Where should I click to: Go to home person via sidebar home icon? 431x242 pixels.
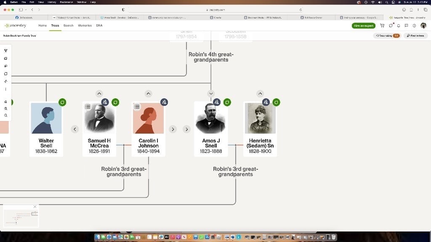tap(5, 102)
